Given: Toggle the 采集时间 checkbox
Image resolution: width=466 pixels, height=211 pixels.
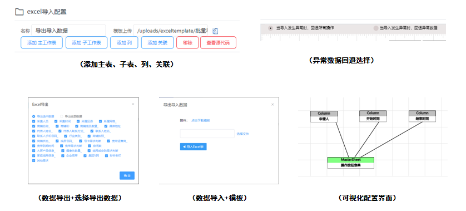Looking at the screenshot, I should pos(56,121).
